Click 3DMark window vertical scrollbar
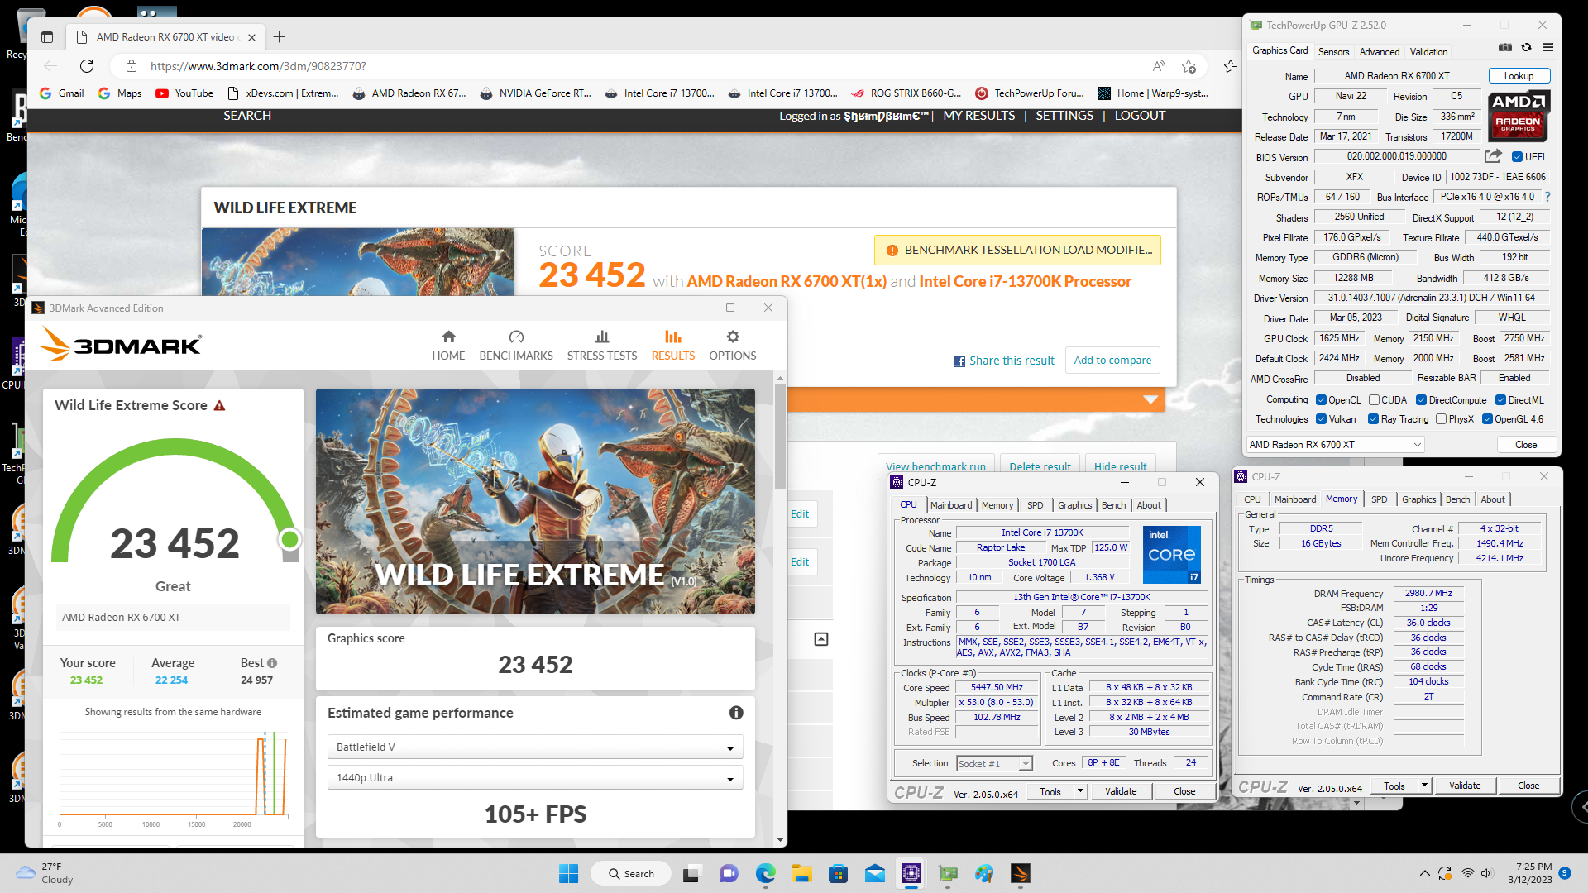The height and width of the screenshot is (893, 1588). (780, 436)
